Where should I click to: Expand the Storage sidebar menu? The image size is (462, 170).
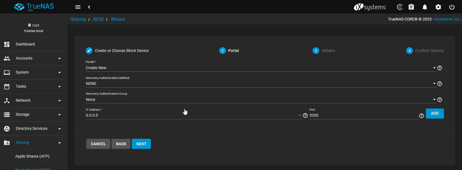[34, 114]
